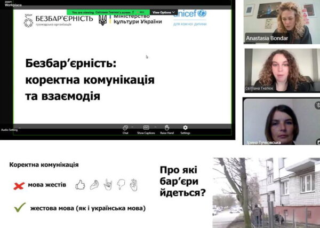Click the Audio Setting label
Image resolution: width=320 pixels, height=228 pixels.
(x=10, y=130)
